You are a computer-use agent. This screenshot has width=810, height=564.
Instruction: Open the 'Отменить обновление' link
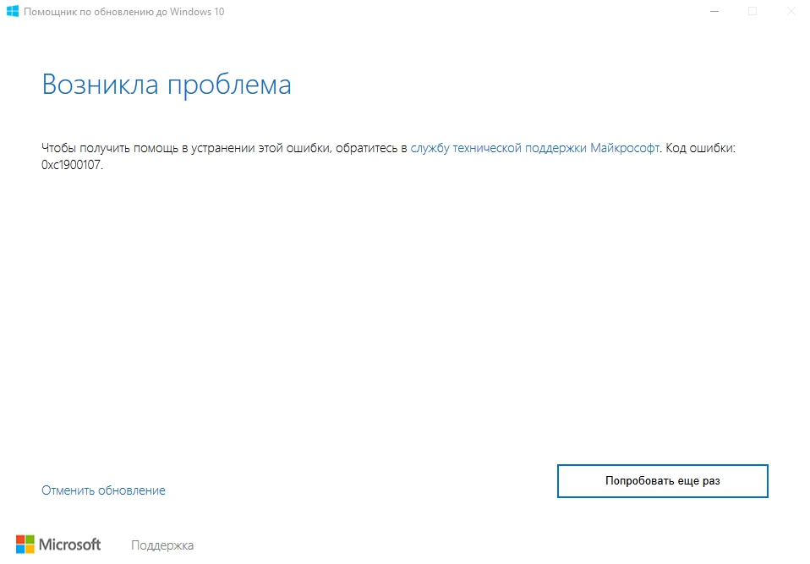pyautogui.click(x=103, y=490)
